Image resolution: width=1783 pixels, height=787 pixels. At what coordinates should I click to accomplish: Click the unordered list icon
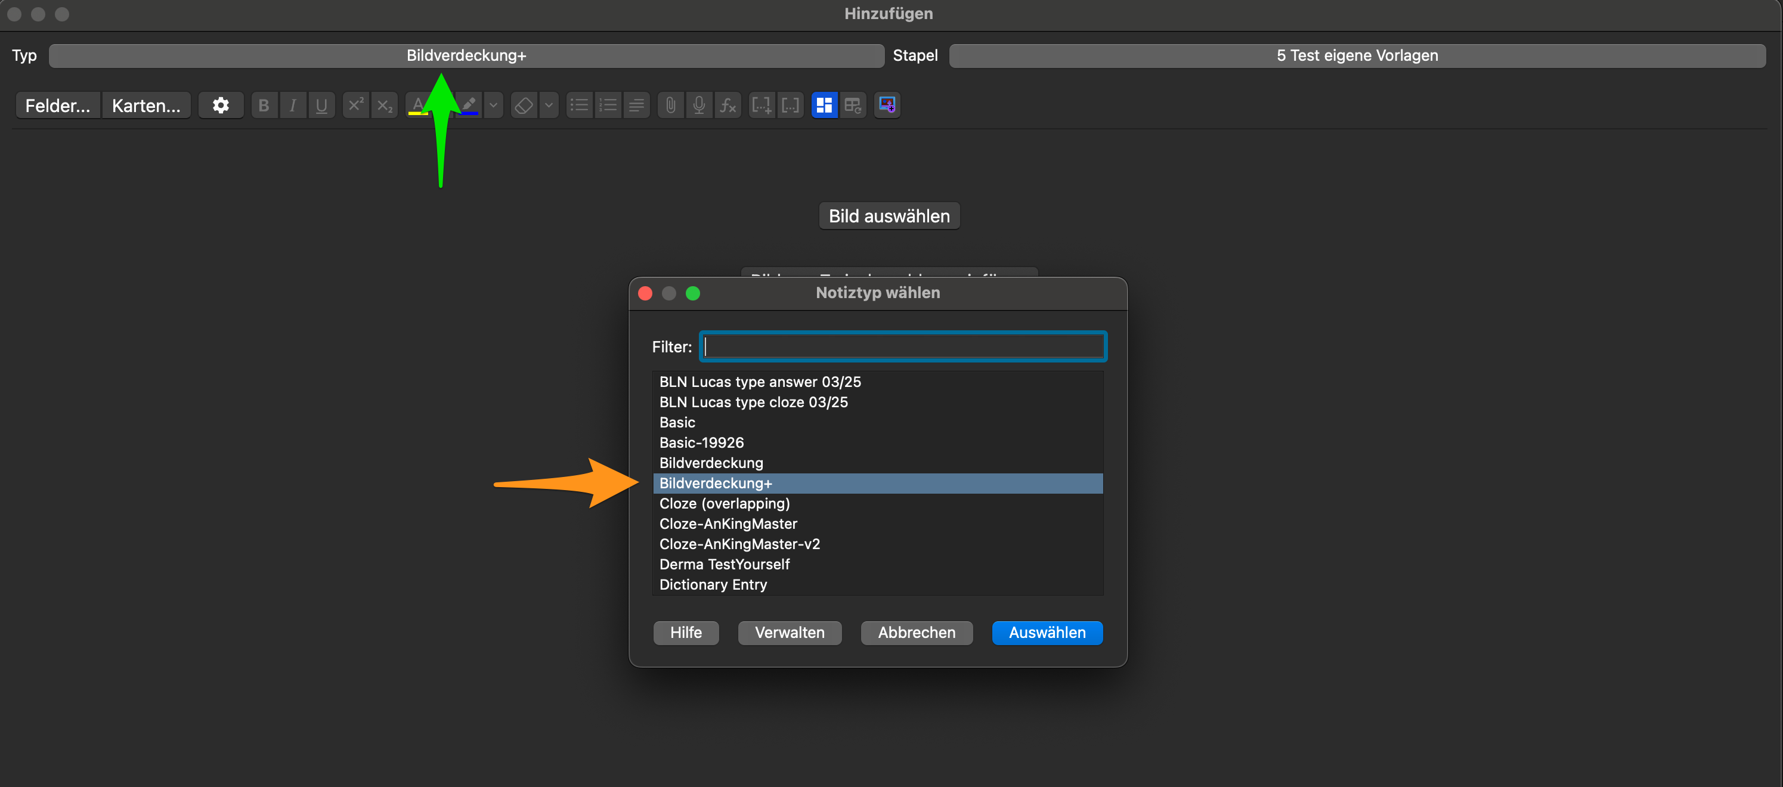578,105
